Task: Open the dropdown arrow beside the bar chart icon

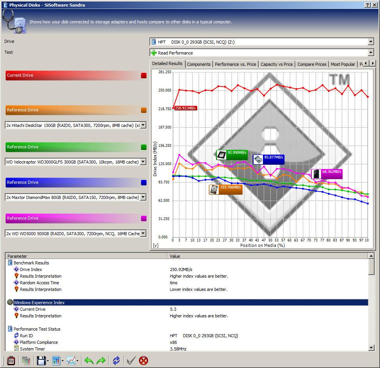Action: pos(62,361)
